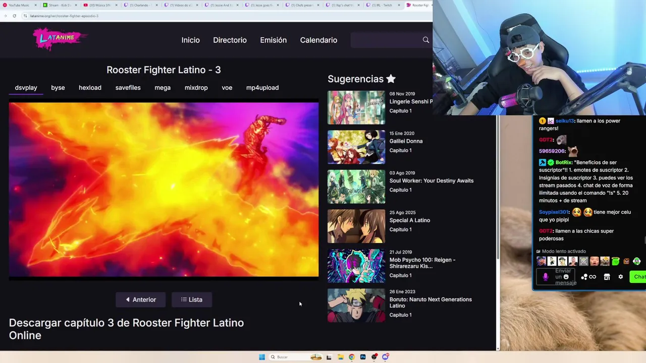This screenshot has height=363, width=646.
Task: Open chat settings gear icon
Action: click(x=621, y=277)
